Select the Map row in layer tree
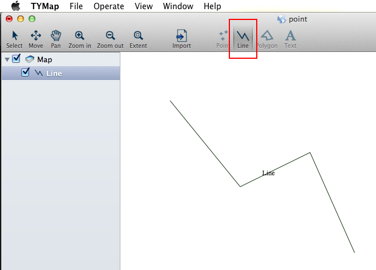 point(60,59)
